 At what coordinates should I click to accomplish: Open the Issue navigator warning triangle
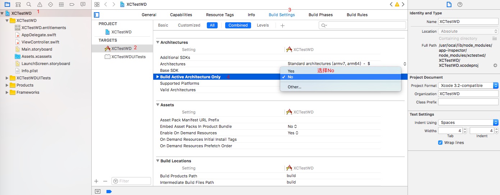tap(40, 4)
